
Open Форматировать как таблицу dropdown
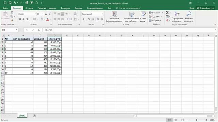[131, 17]
